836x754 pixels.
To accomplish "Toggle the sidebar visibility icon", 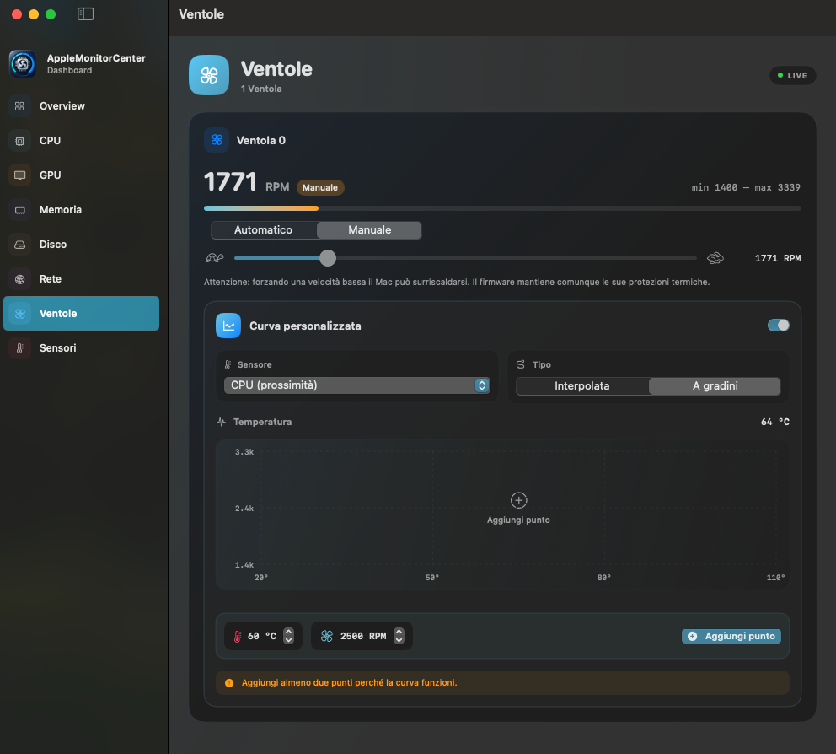I will click(x=85, y=13).
